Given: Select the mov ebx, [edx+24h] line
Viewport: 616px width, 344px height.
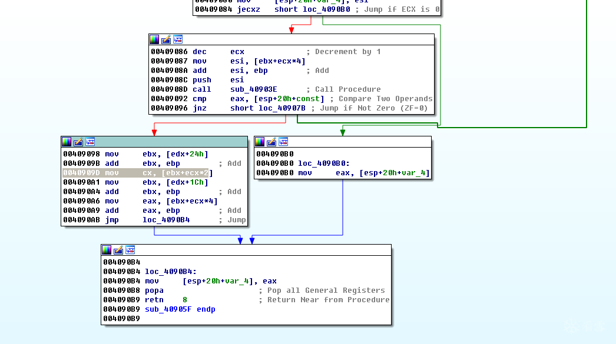Looking at the screenshot, I should pos(135,154).
